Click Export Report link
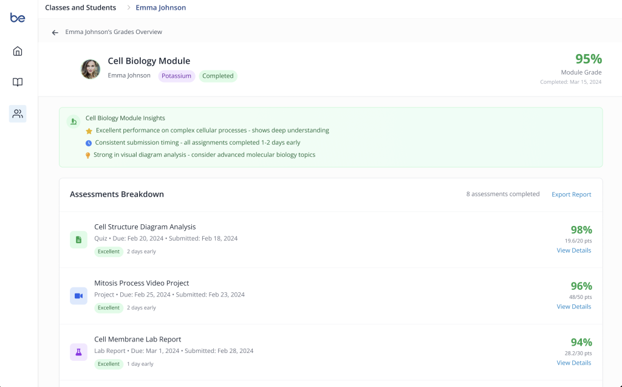The width and height of the screenshot is (622, 387). point(571,194)
